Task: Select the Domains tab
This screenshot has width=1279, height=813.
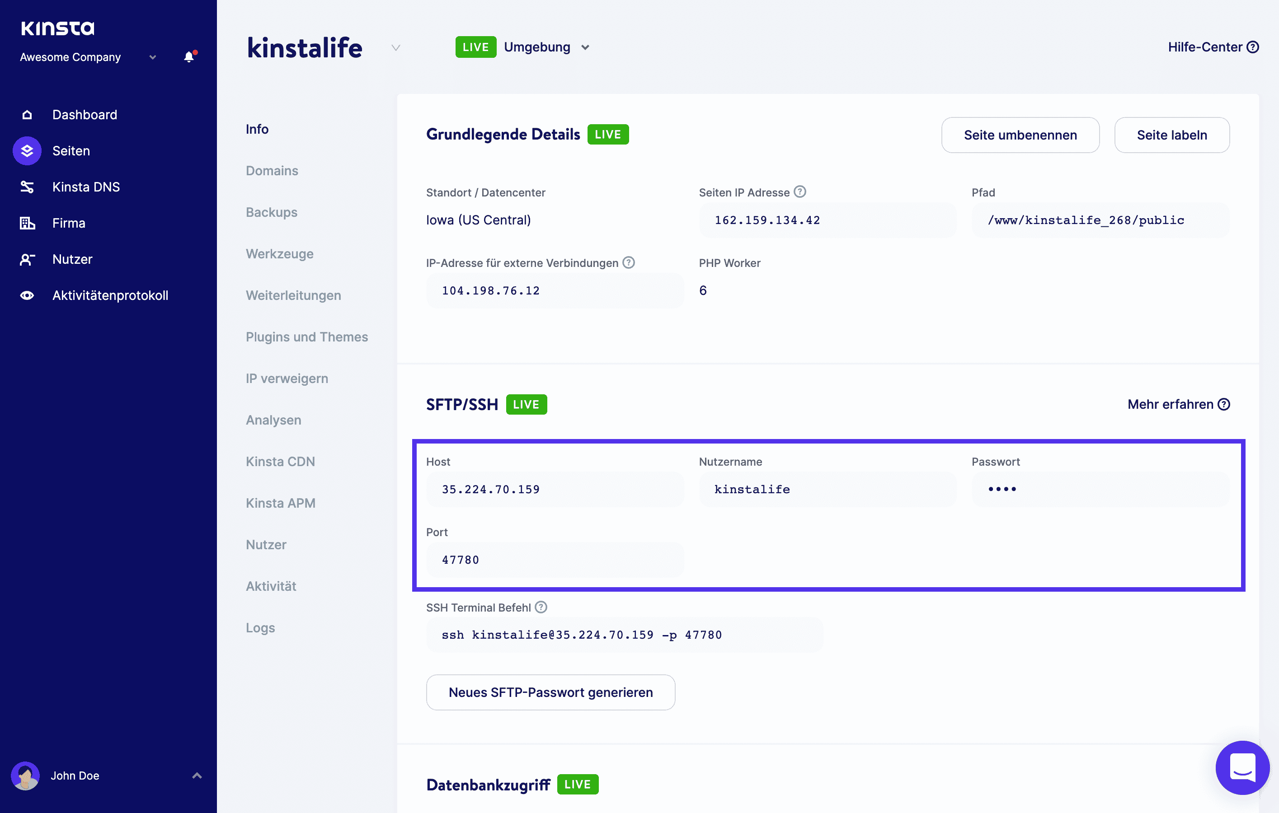Action: click(x=272, y=170)
